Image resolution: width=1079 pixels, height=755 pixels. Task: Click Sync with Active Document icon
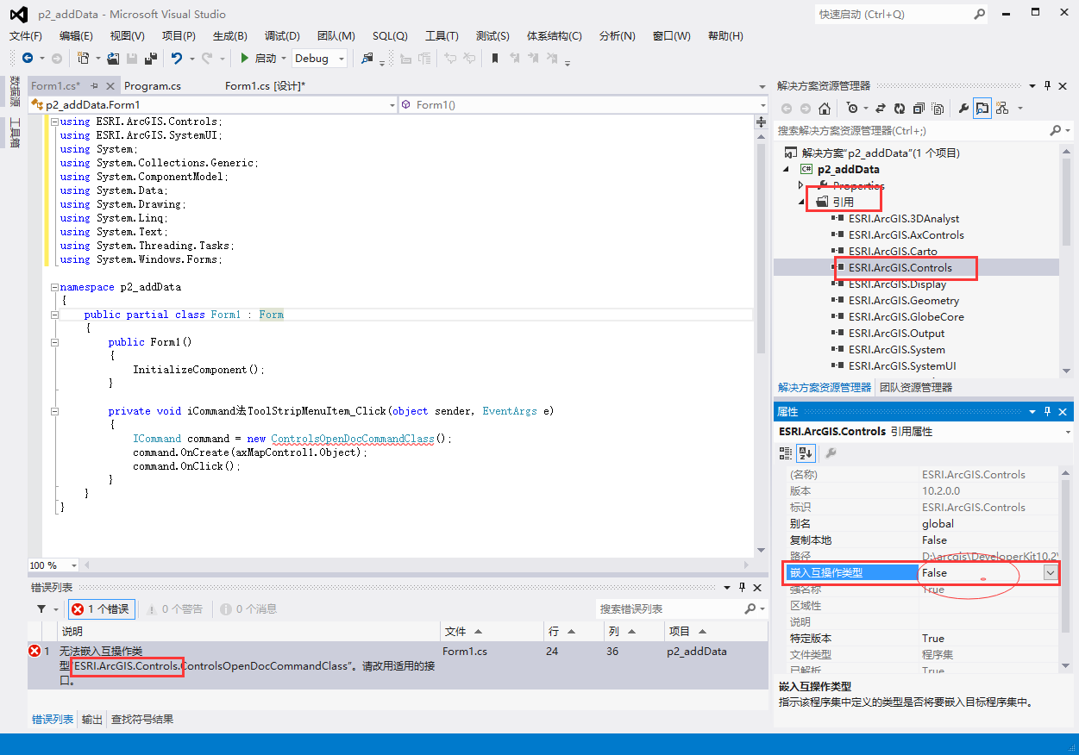coord(881,108)
